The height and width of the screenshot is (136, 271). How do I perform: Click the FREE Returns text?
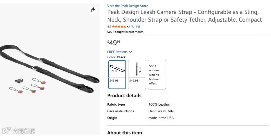[117, 52]
